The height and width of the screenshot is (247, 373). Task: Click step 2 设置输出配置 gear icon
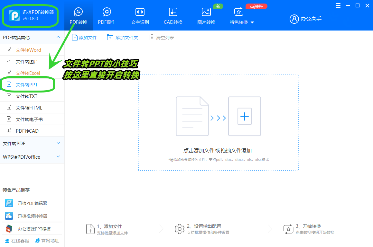[x=179, y=229]
